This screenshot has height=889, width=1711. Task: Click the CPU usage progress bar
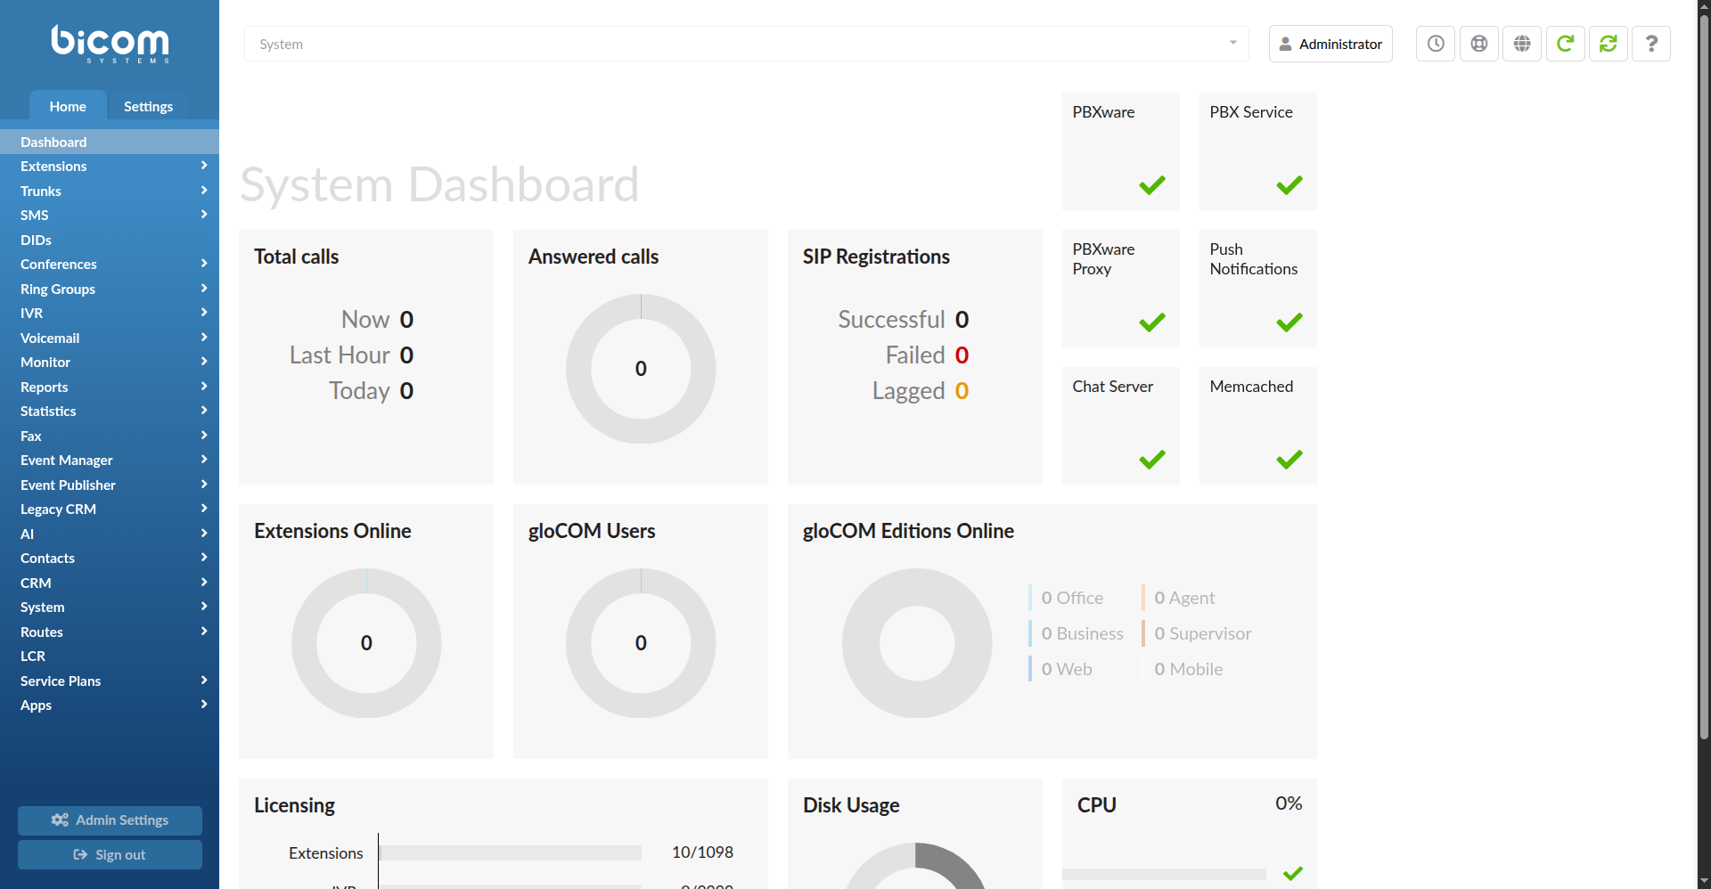tap(1164, 874)
